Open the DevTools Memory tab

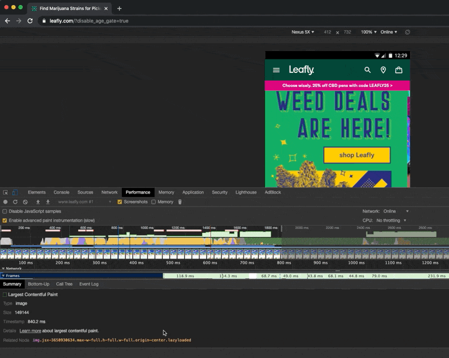166,192
